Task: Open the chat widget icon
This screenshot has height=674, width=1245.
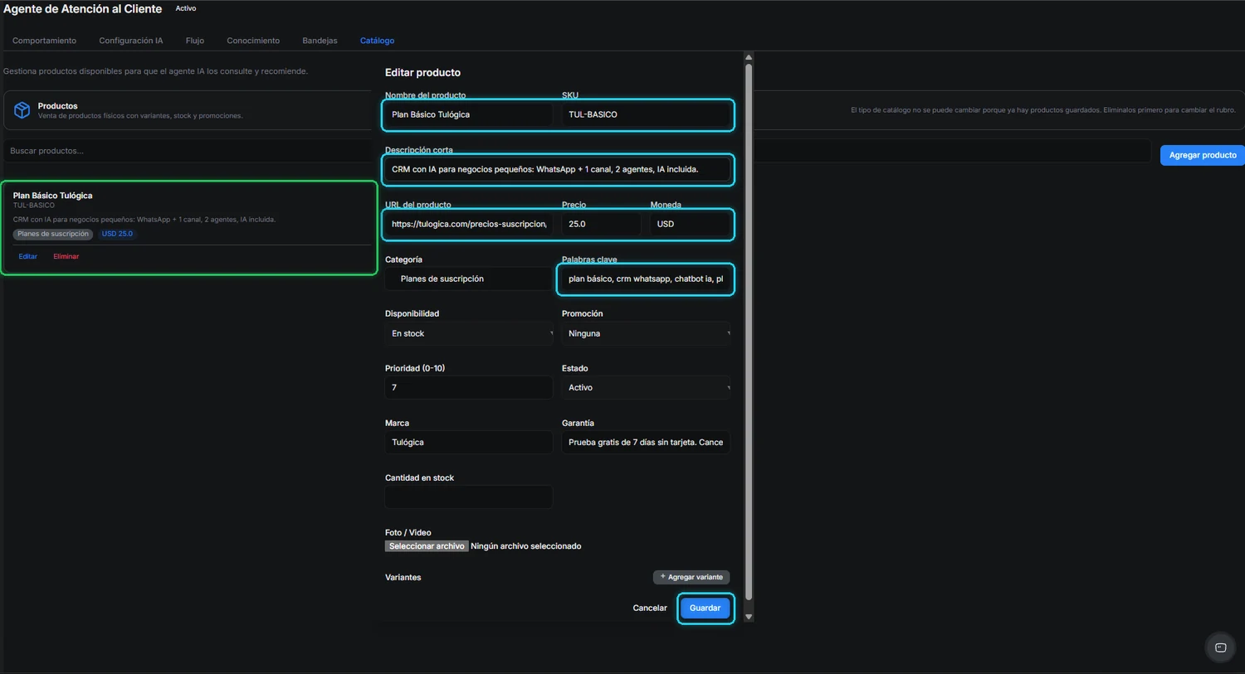Action: pos(1220,647)
